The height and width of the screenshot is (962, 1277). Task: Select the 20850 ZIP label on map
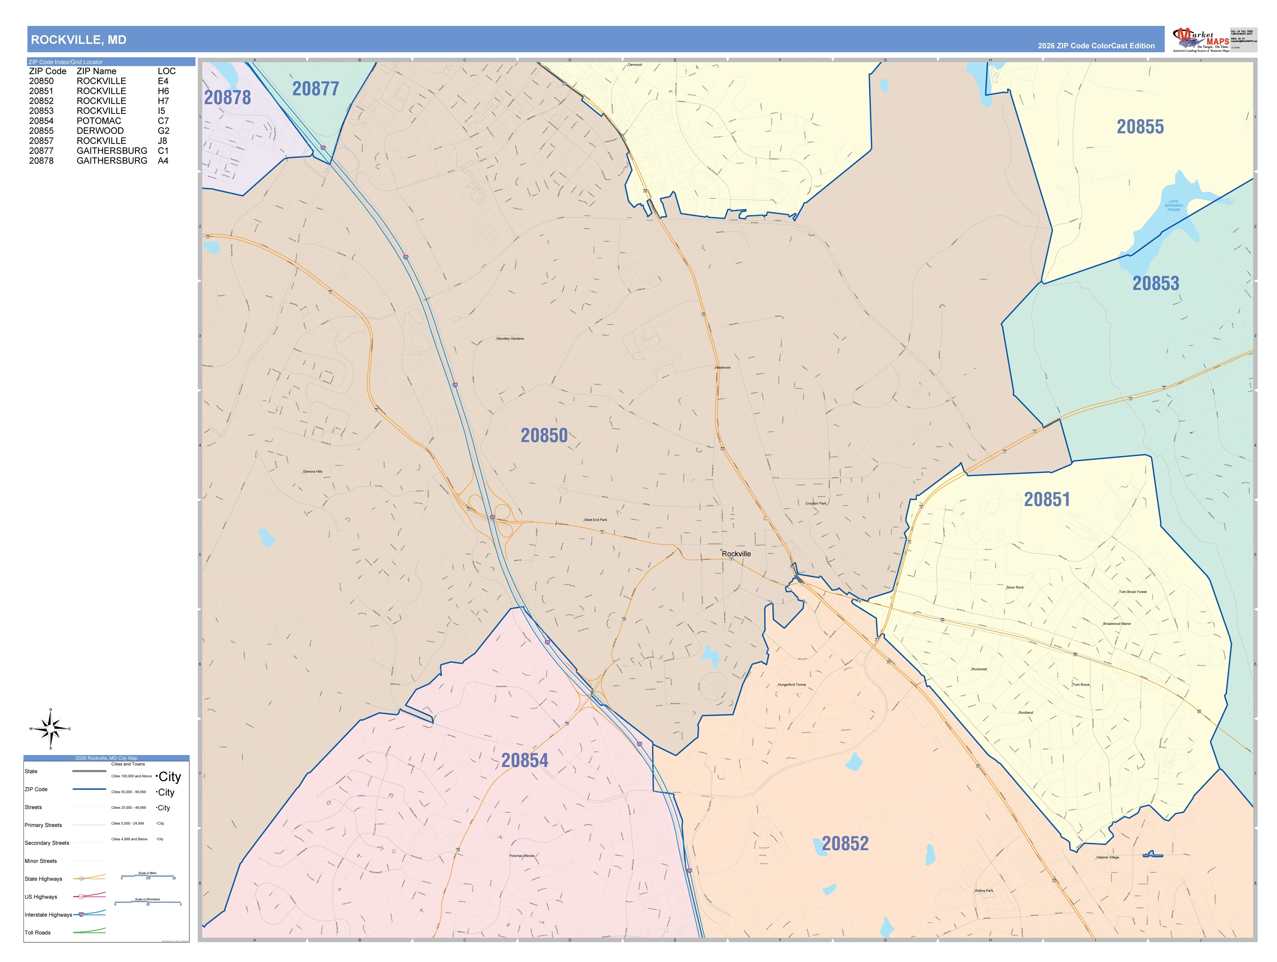click(544, 436)
